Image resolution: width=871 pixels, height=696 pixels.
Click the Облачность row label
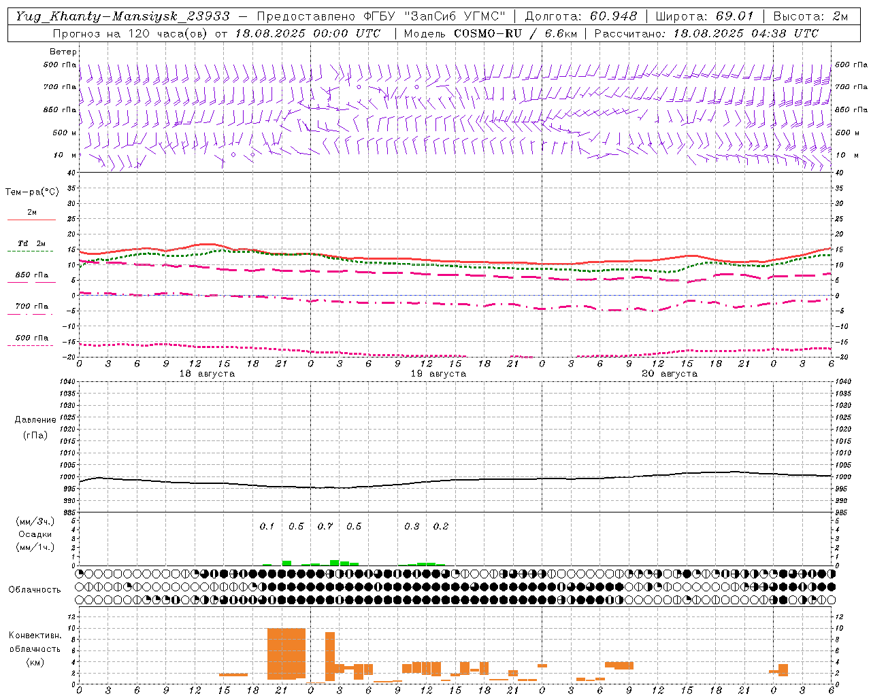point(35,590)
